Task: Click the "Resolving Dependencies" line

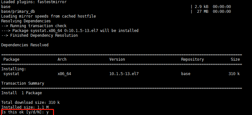Action: 26,21
